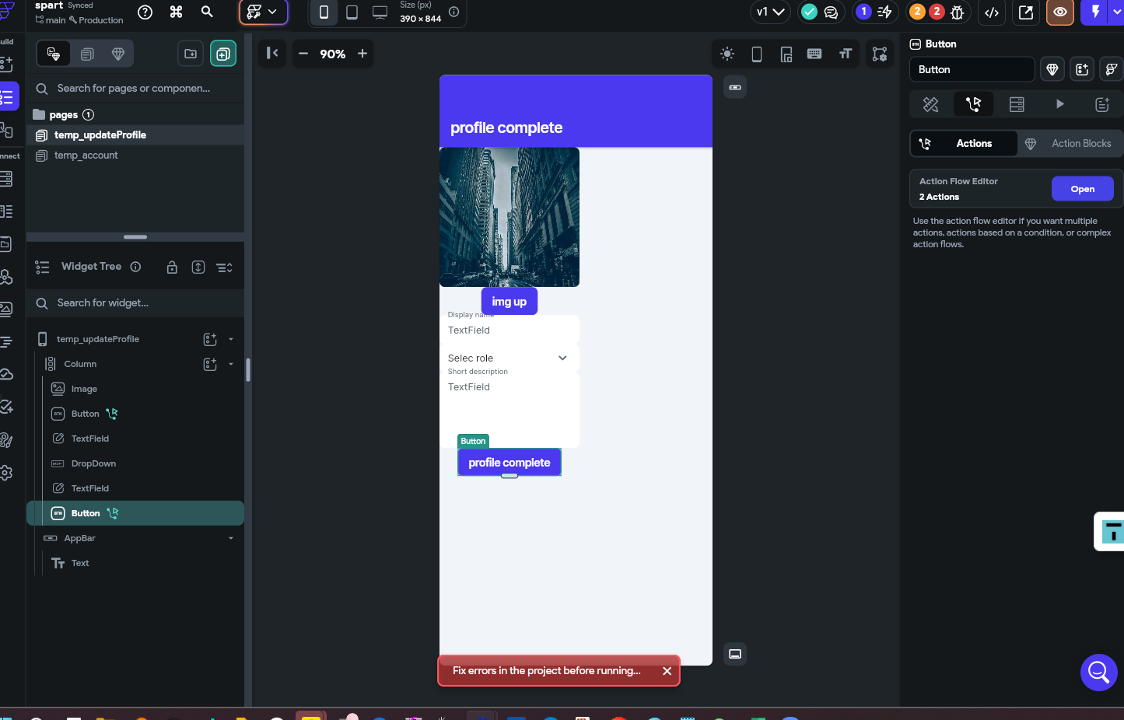Click the Widget Tree lock icon

(x=172, y=267)
